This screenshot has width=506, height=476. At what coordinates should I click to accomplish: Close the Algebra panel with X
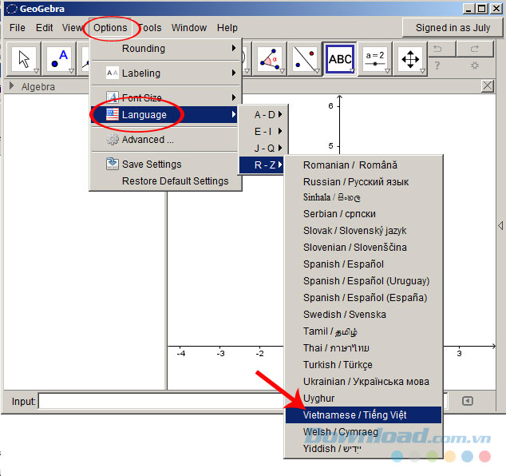[x=488, y=86]
